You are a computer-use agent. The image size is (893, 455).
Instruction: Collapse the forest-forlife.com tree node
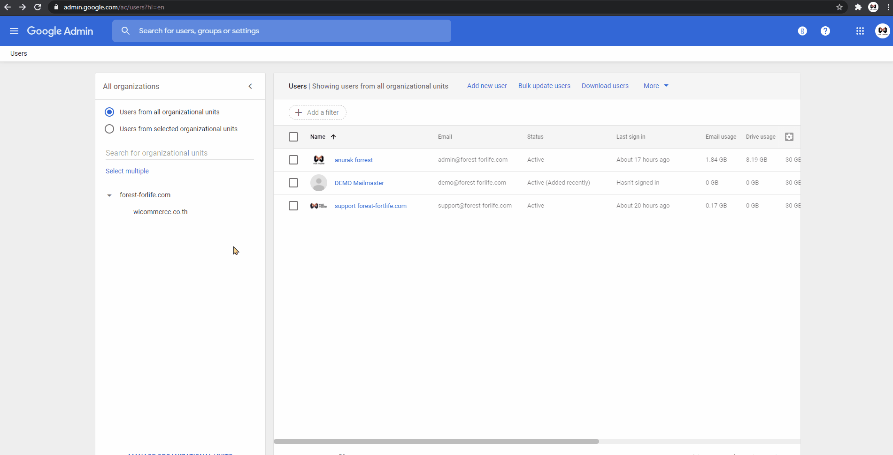tap(109, 195)
